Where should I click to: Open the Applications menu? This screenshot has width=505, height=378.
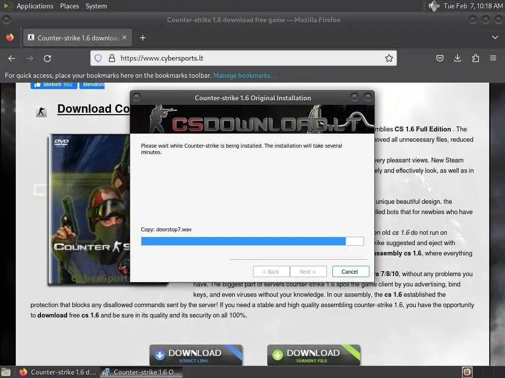coord(35,6)
